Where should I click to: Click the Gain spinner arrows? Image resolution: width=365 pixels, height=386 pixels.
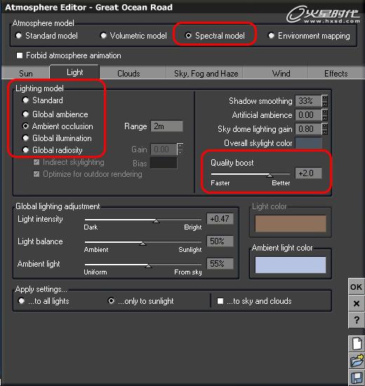(x=180, y=149)
